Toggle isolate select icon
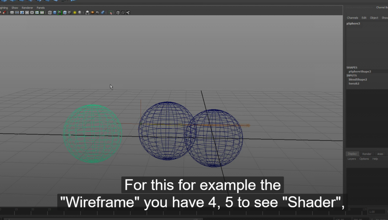This screenshot has width=388, height=220. coord(110,12)
